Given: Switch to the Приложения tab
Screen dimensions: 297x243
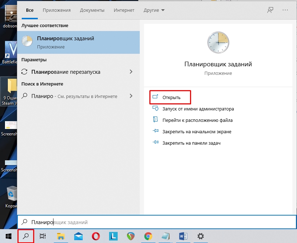Looking at the screenshot, I should point(57,10).
